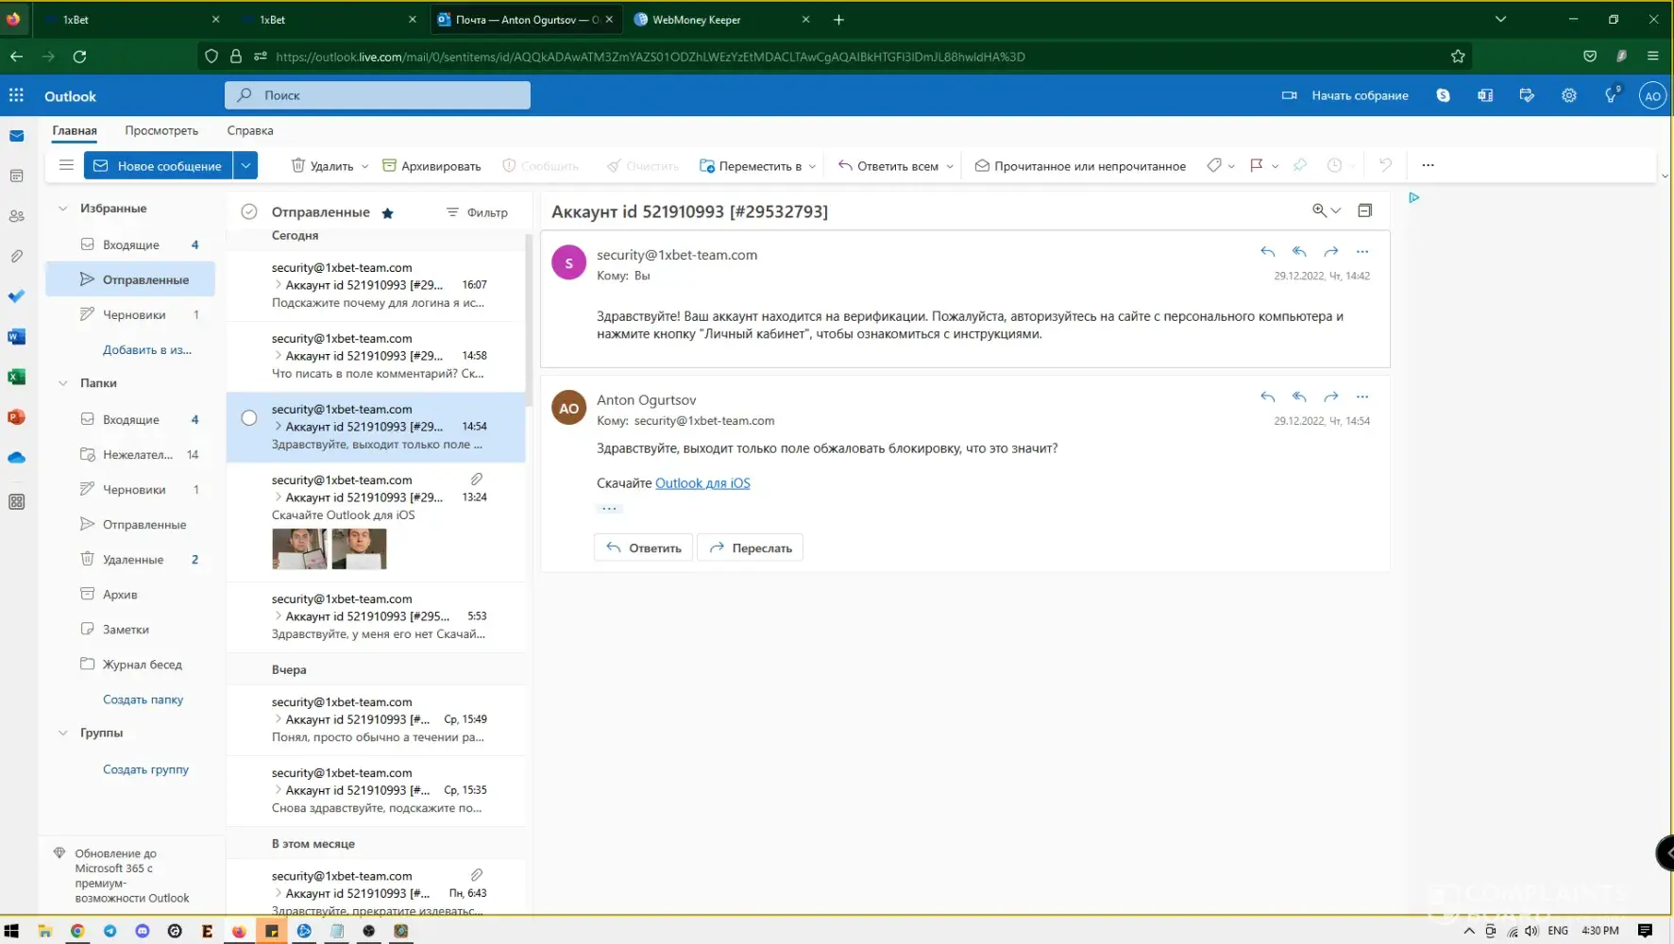Switch to the Просмотреть tab
The height and width of the screenshot is (944, 1674).
[x=161, y=131]
